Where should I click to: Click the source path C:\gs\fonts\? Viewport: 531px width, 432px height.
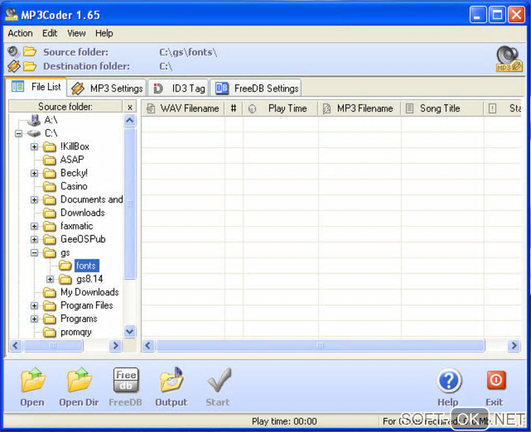pyautogui.click(x=188, y=52)
